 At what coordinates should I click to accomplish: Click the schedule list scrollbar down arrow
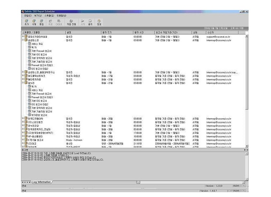[246, 146]
